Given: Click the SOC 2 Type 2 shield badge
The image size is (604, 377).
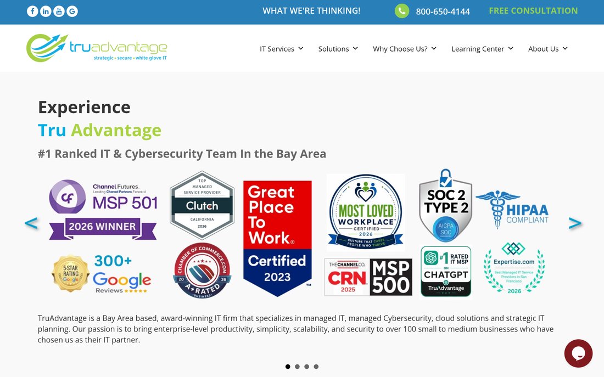Looking at the screenshot, I should pyautogui.click(x=446, y=205).
